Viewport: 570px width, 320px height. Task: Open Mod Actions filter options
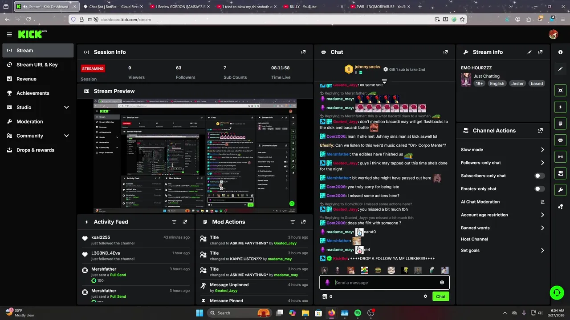pos(293,222)
